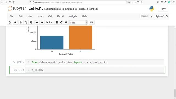Click the browser forward arrow
Screen dimensions: 176x99
pyautogui.click(x=6, y=2)
